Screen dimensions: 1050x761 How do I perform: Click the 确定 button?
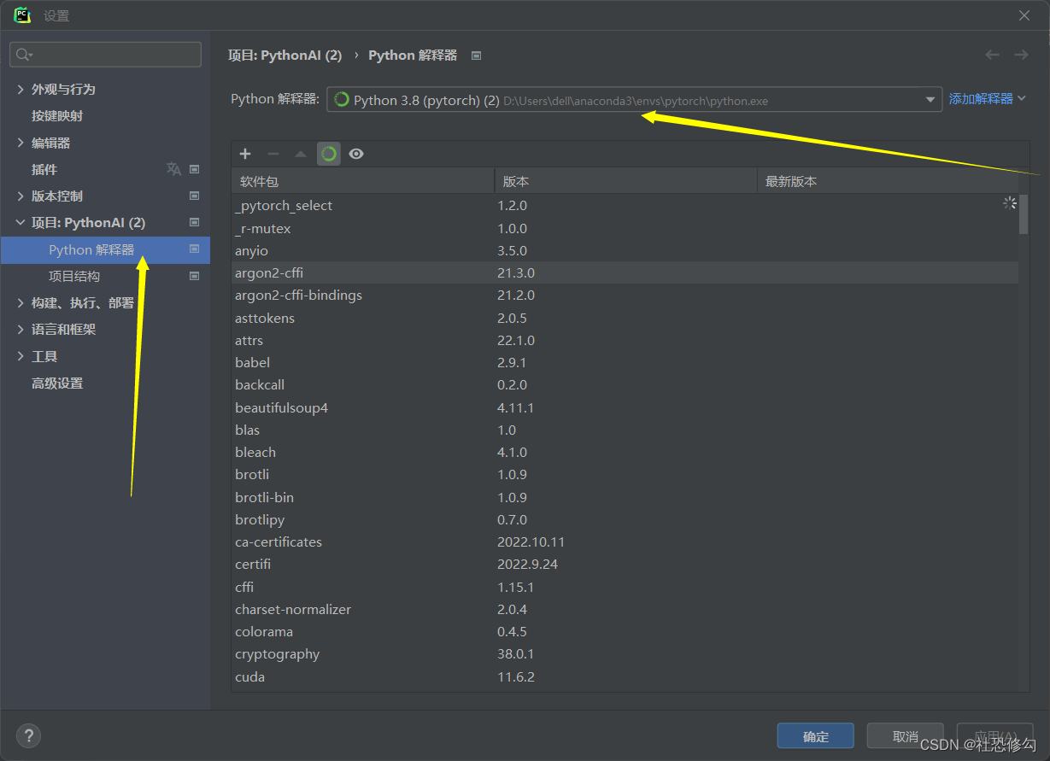point(814,735)
